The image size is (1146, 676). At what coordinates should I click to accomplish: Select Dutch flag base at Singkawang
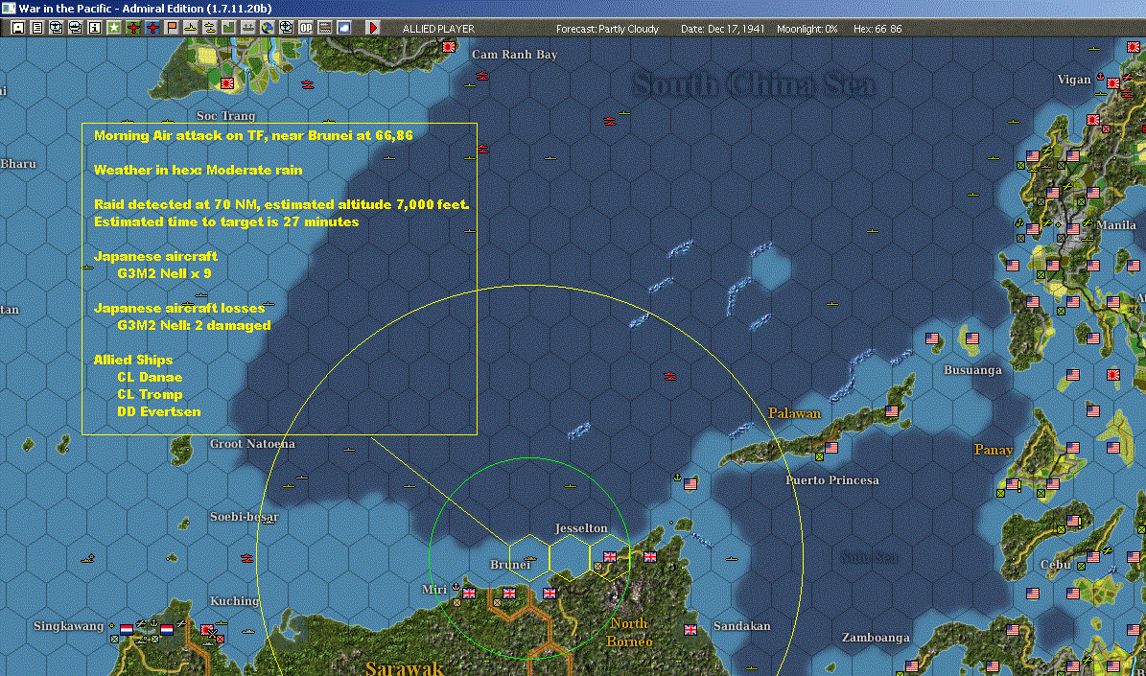(127, 629)
